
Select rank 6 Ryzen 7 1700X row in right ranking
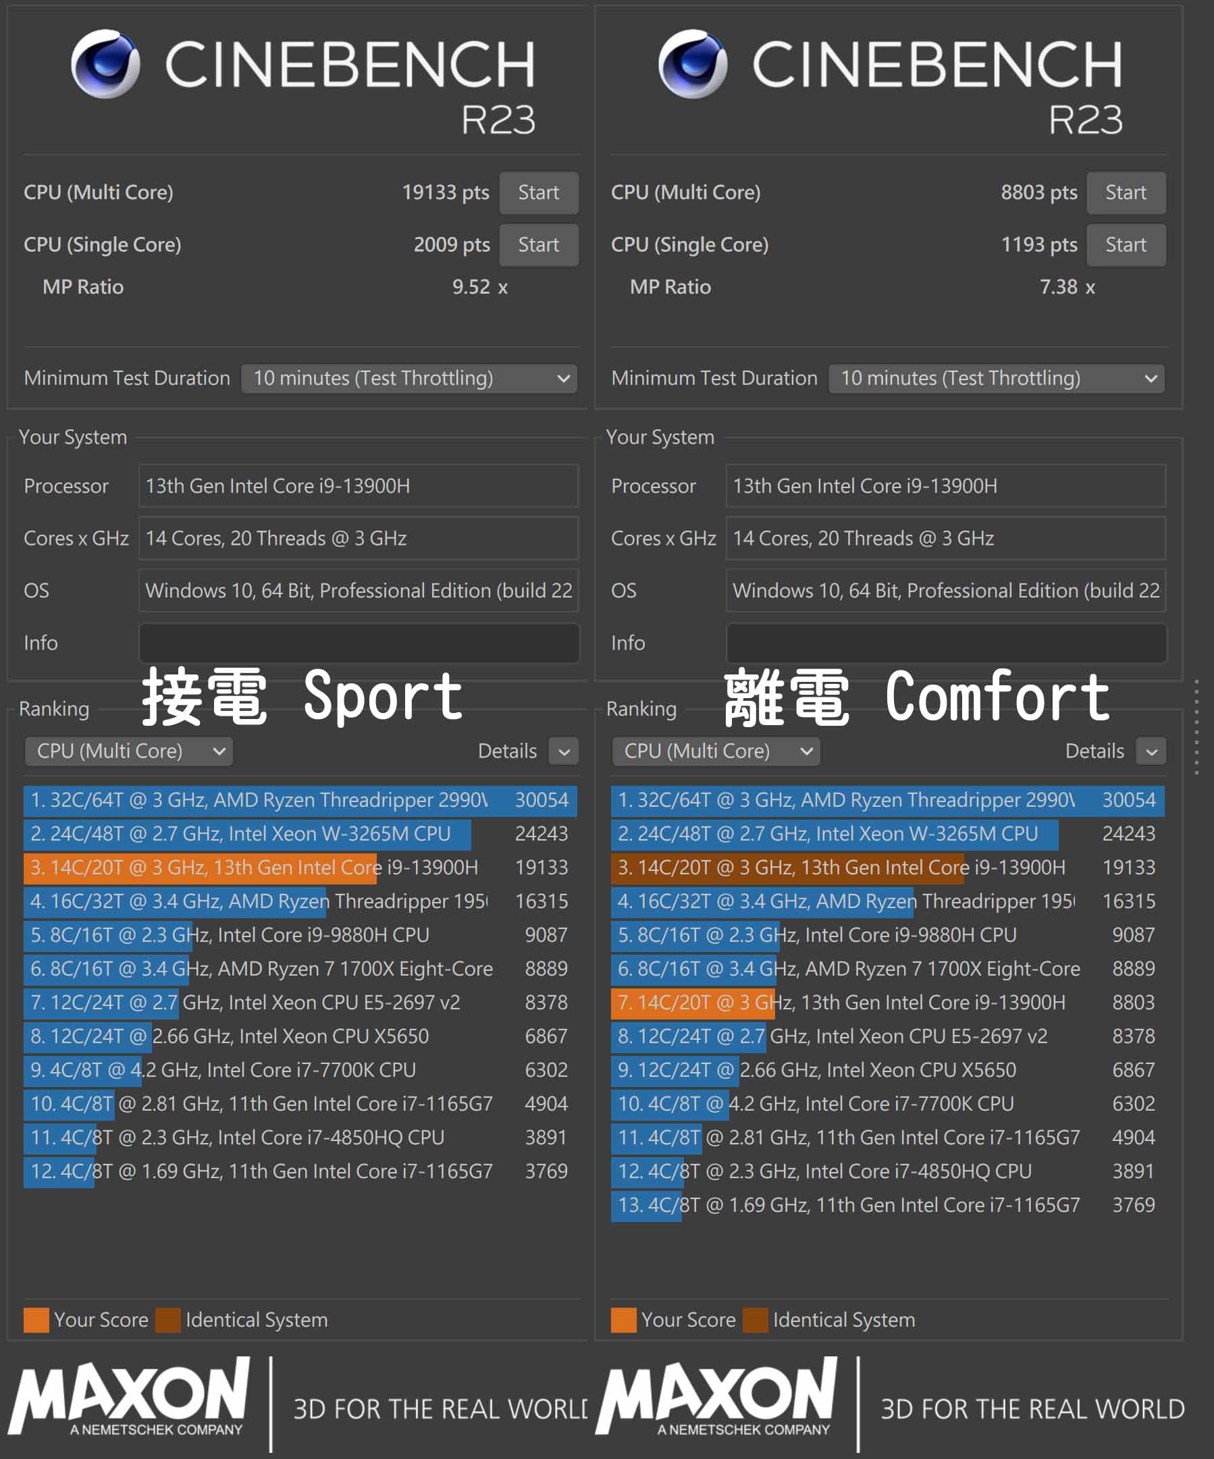[x=887, y=970]
